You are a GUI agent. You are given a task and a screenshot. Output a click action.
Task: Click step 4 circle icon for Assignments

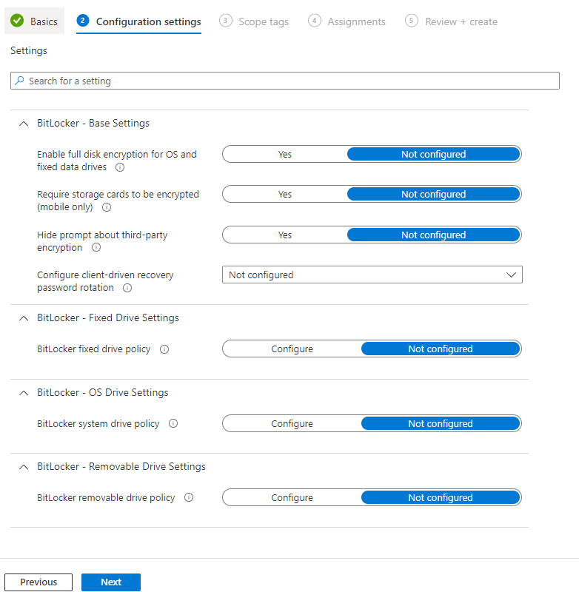(314, 21)
